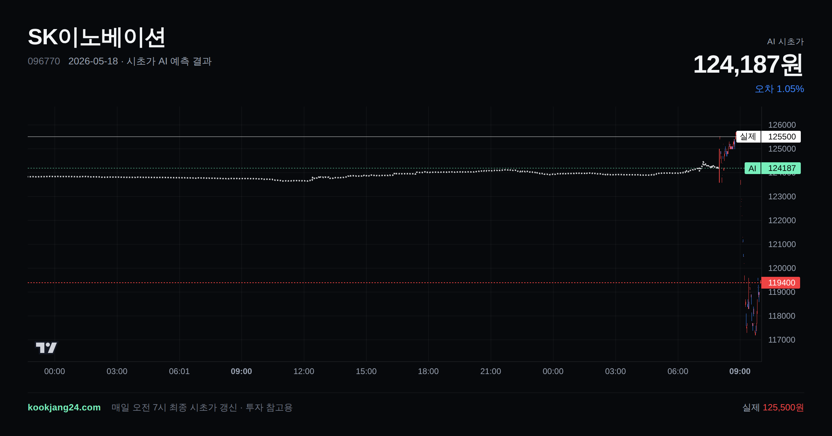Screen dimensions: 832x436
Task: Click the "18:00" time axis label
Action: (x=428, y=371)
